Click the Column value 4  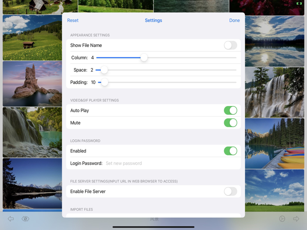[93, 58]
